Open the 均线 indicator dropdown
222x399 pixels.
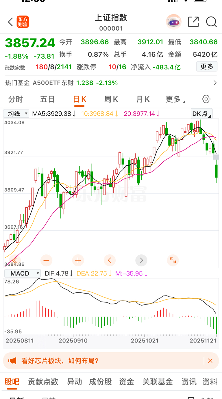[16, 114]
